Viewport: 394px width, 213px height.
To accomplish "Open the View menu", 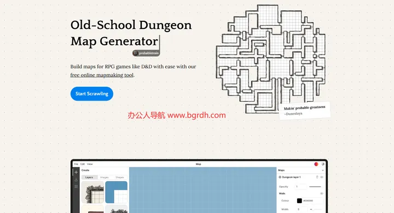I will [x=90, y=164].
